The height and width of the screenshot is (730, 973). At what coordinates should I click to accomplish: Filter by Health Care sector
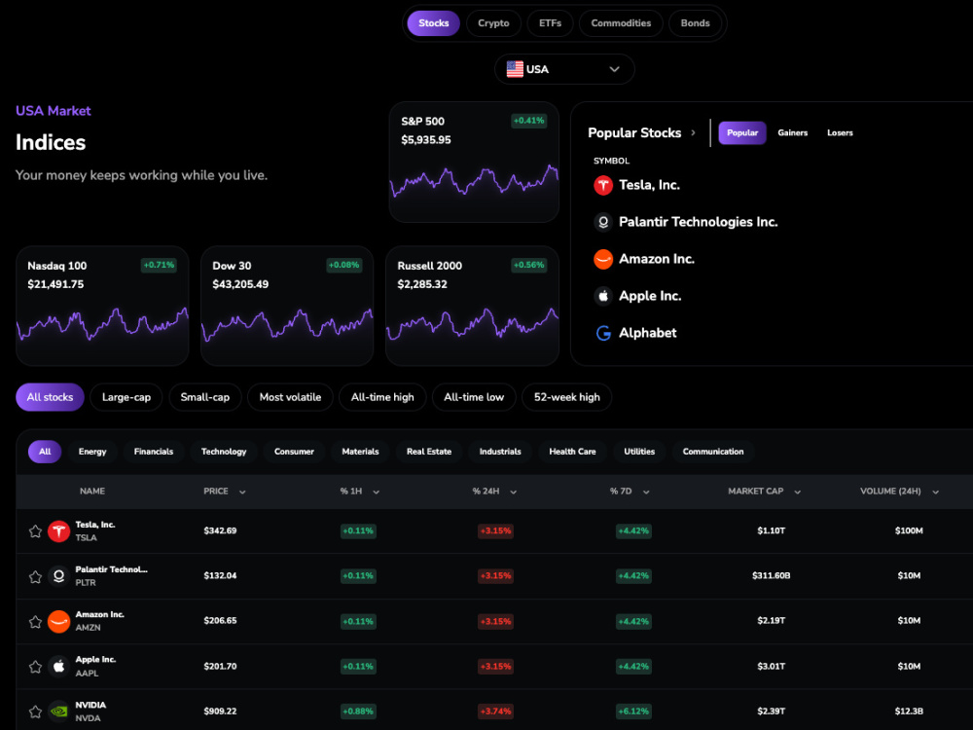click(572, 452)
